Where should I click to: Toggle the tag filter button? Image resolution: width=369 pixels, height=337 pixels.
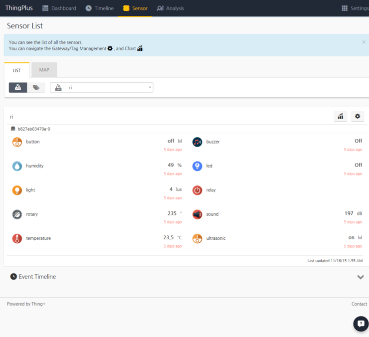36,88
